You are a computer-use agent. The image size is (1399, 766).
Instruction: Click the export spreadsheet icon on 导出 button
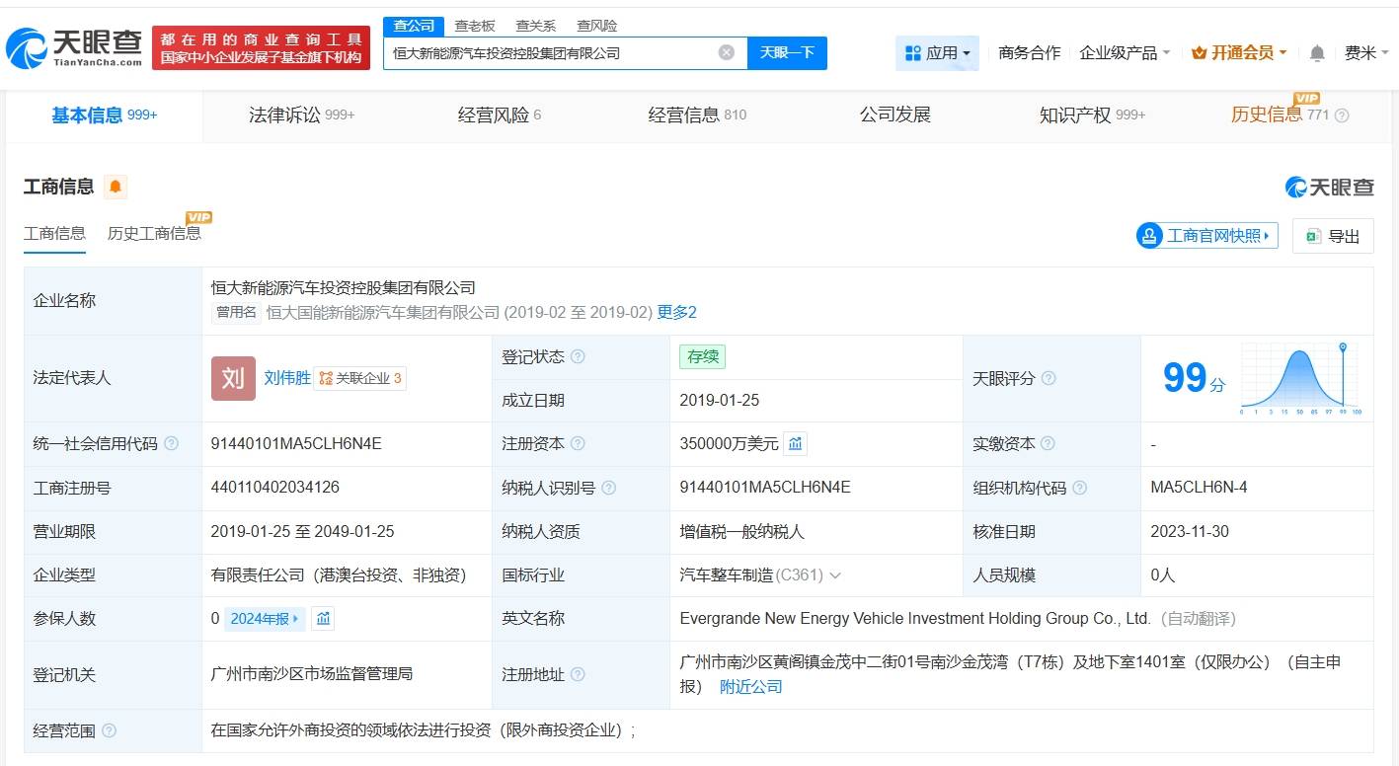tap(1312, 236)
